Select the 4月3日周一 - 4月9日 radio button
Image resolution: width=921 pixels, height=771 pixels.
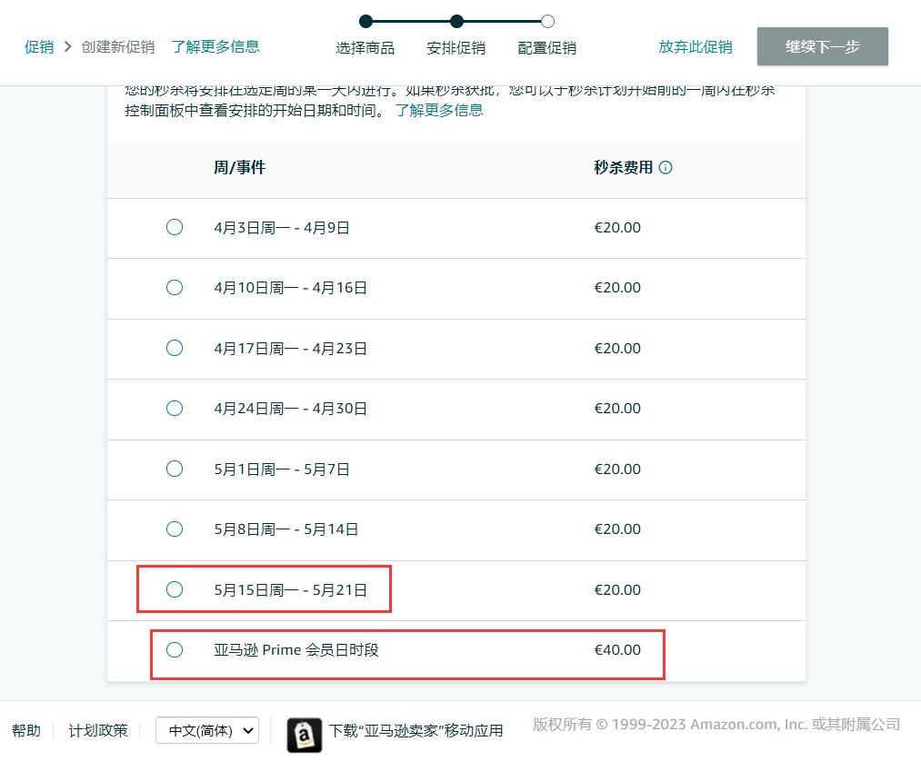[x=175, y=227]
